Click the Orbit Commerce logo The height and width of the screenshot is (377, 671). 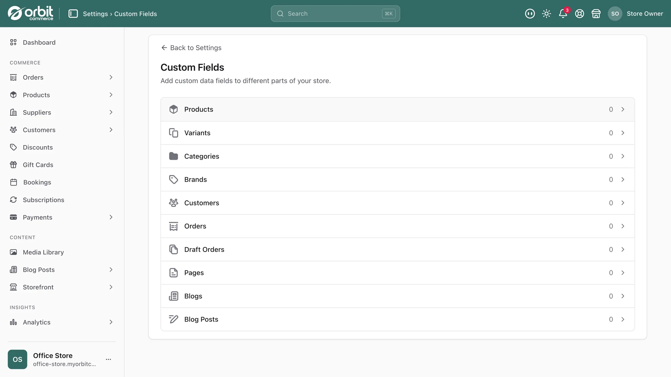(x=30, y=13)
